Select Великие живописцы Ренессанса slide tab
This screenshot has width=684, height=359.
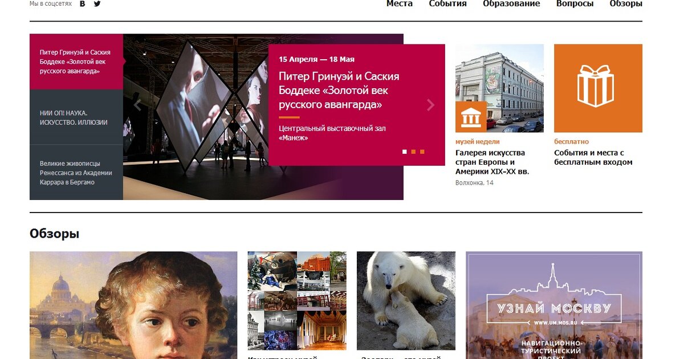[76, 173]
